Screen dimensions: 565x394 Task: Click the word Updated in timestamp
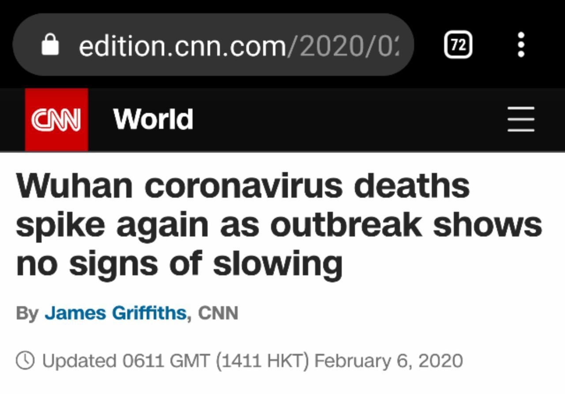pyautogui.click(x=79, y=361)
